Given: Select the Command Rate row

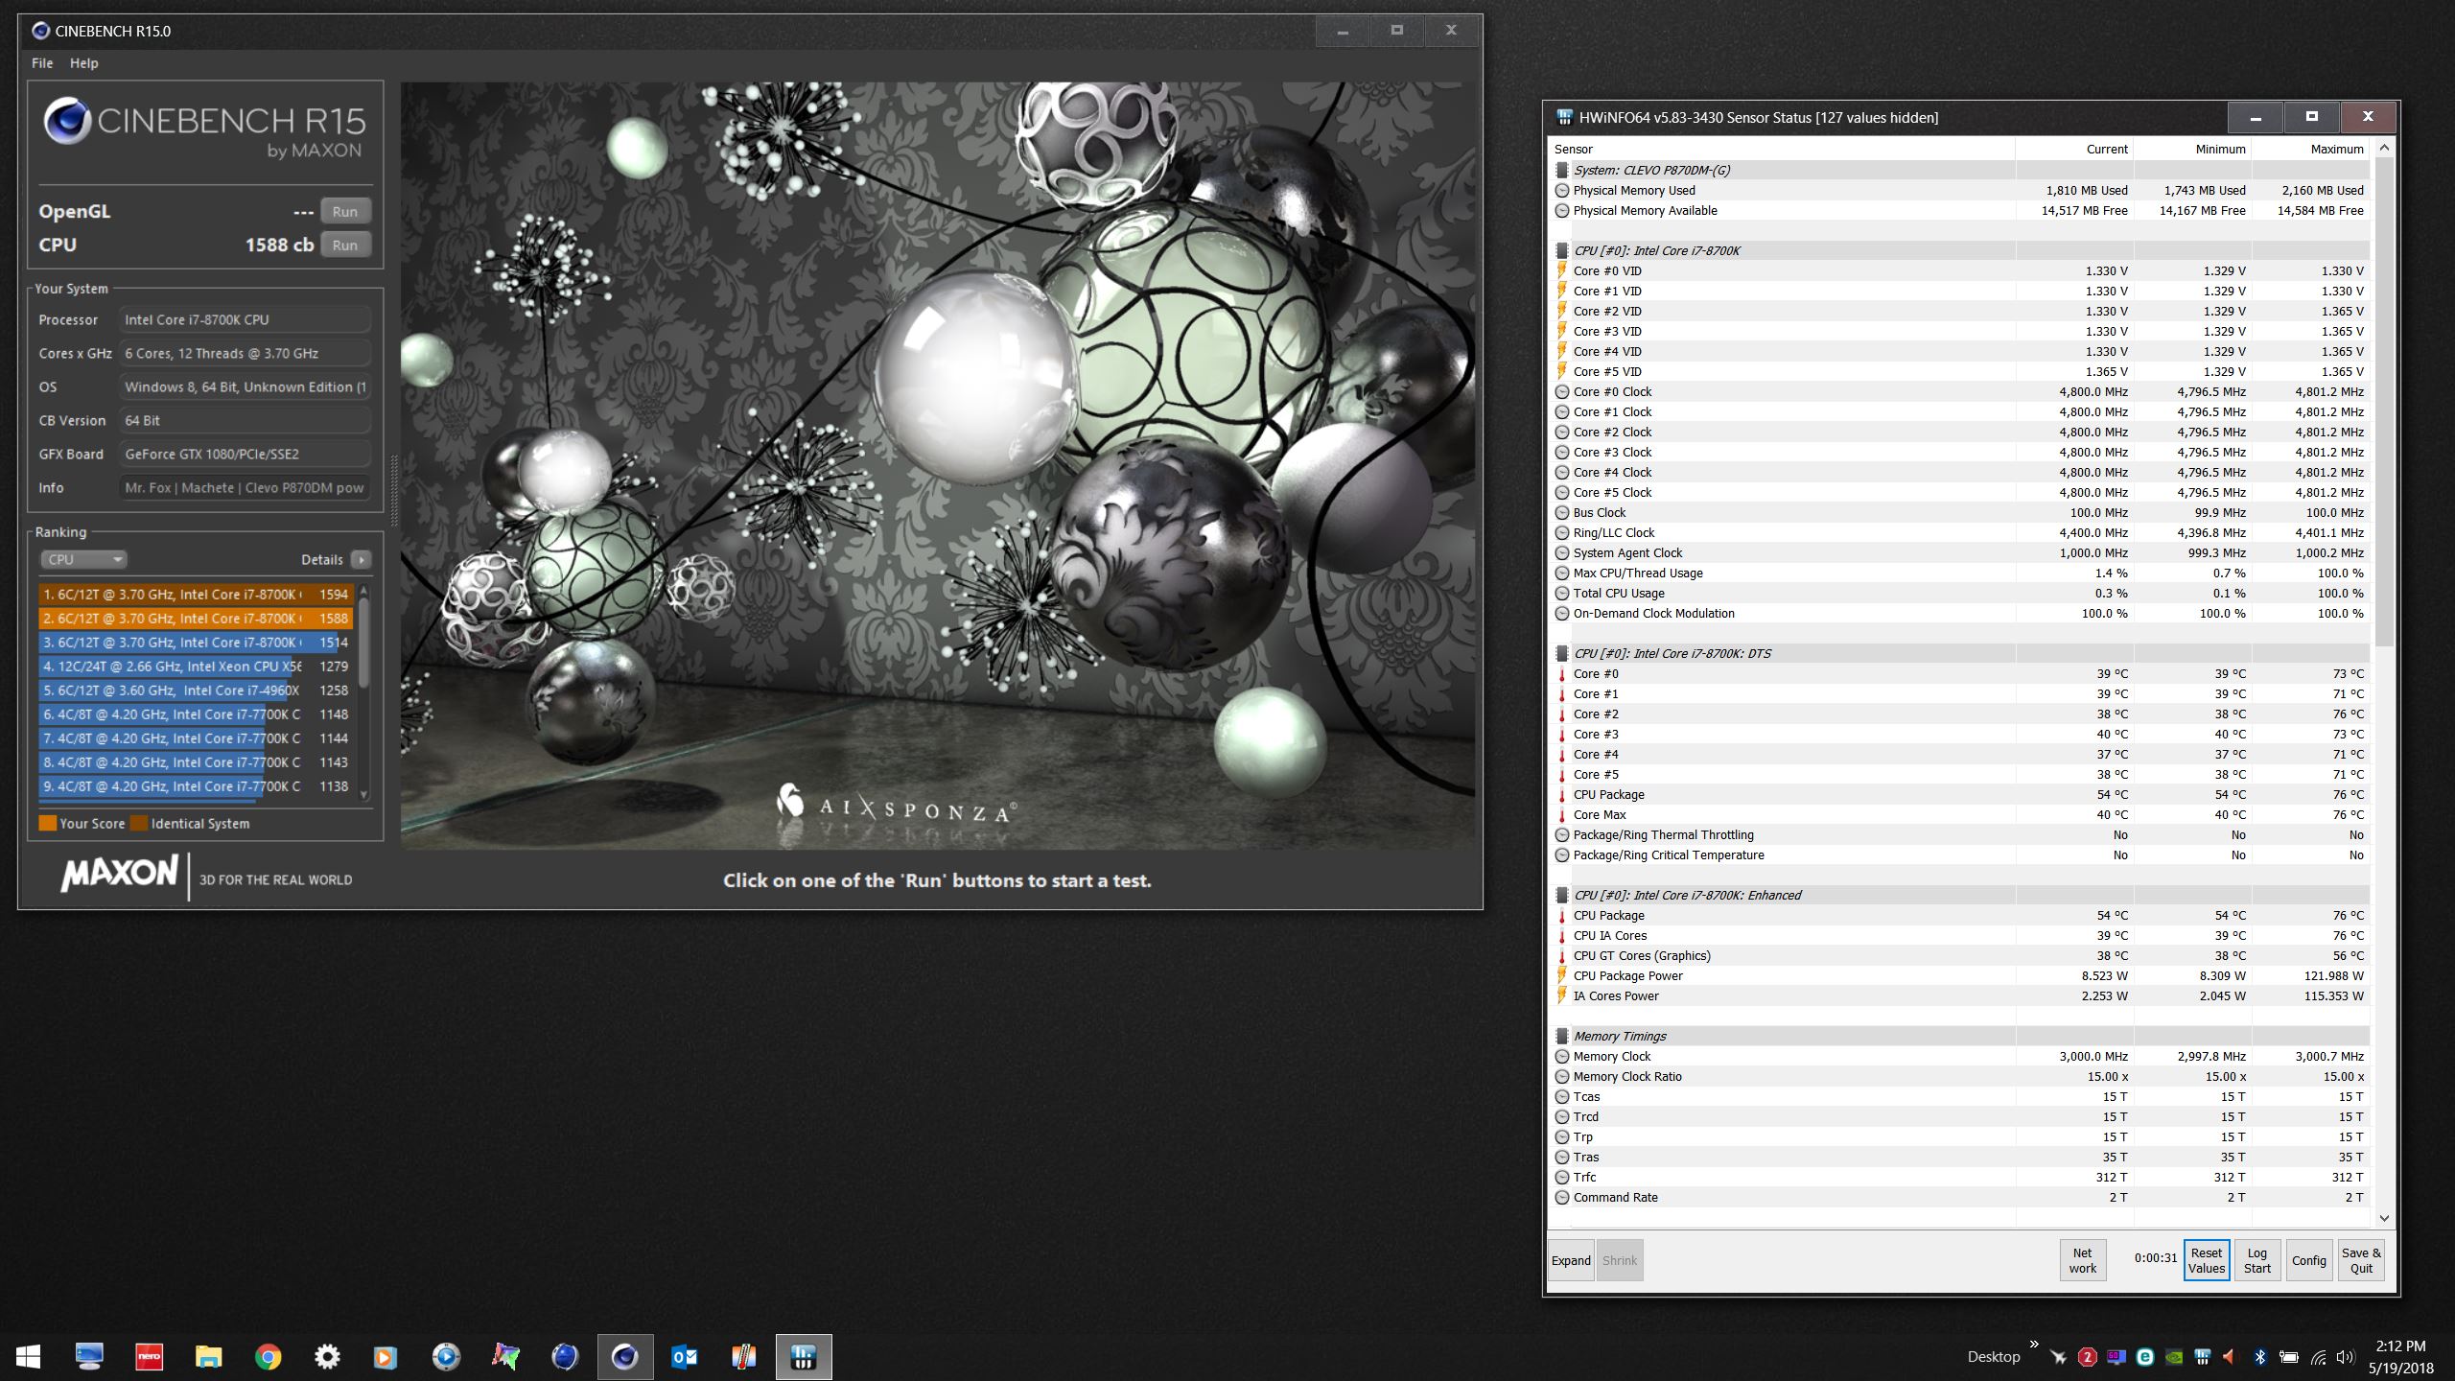Looking at the screenshot, I should pos(1960,1197).
